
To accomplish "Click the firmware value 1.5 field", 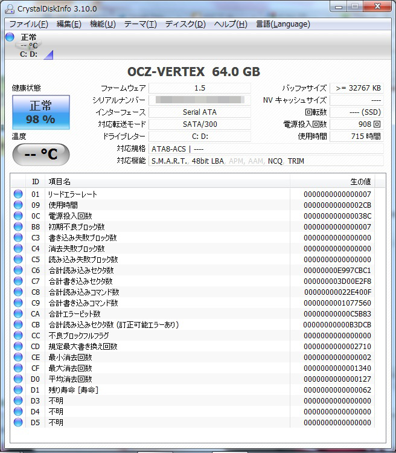I will coord(200,88).
